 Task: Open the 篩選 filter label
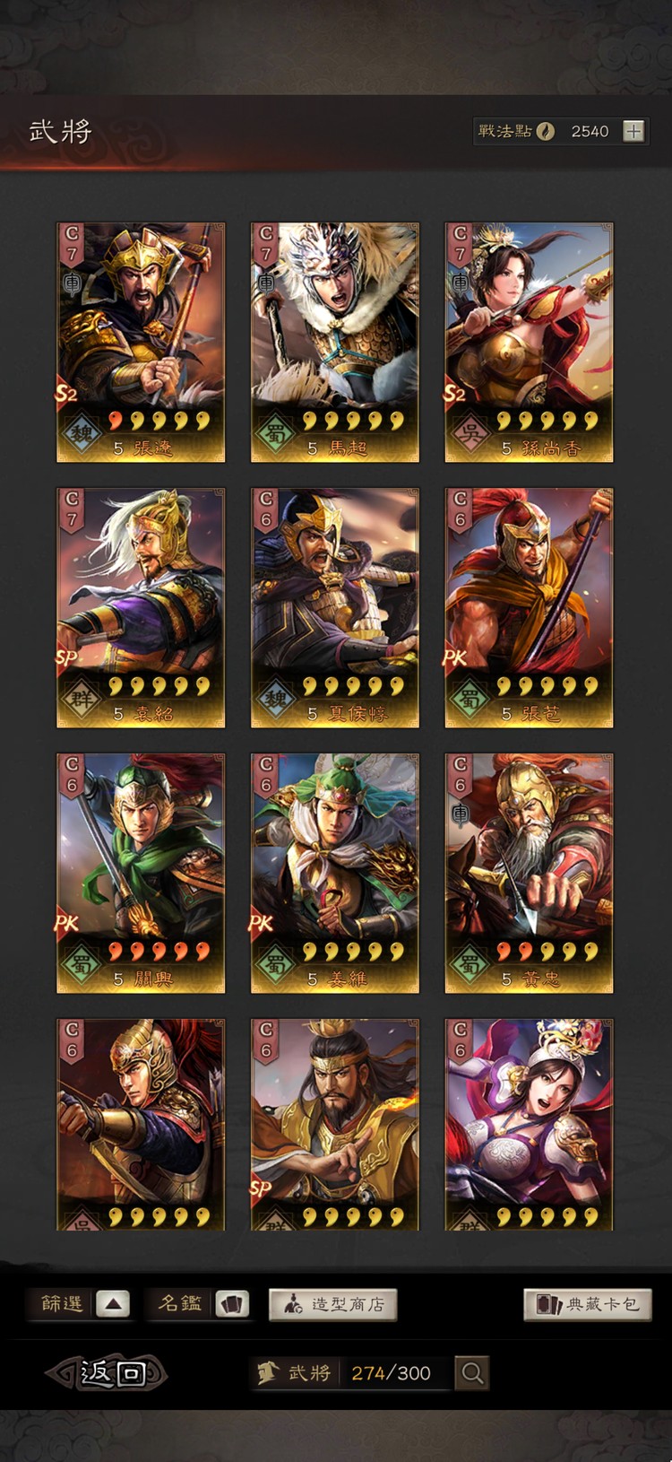[x=62, y=1303]
